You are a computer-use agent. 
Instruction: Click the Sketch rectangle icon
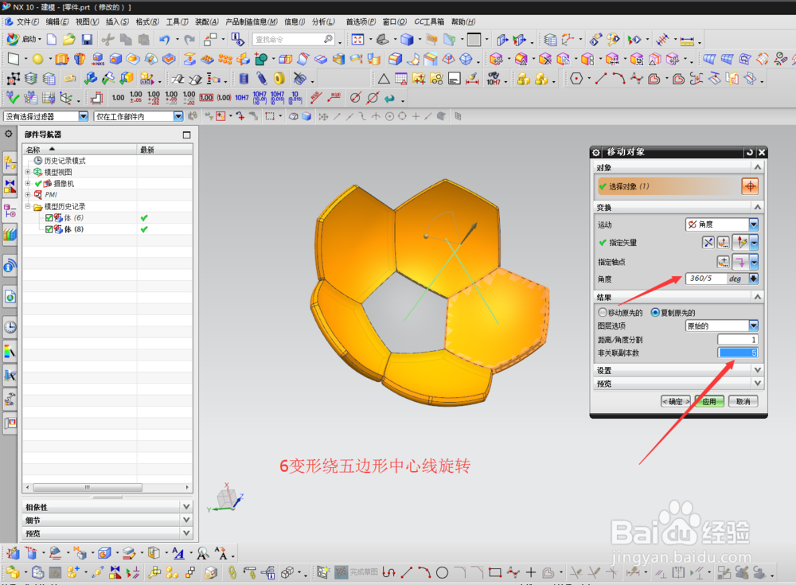click(14, 59)
